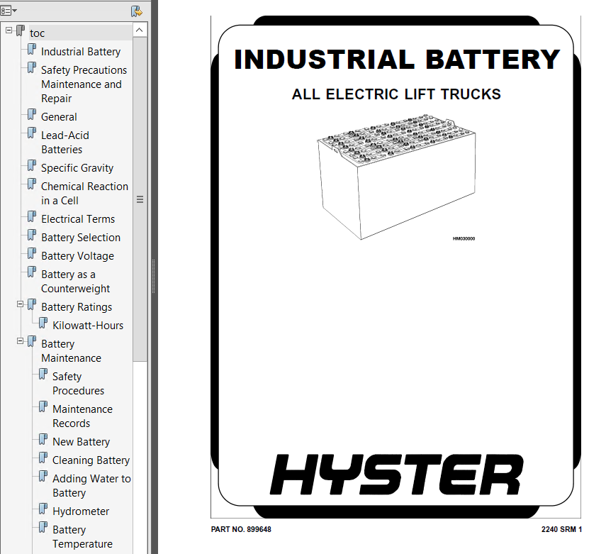
Task: Open the General bookmark
Action: [x=59, y=117]
